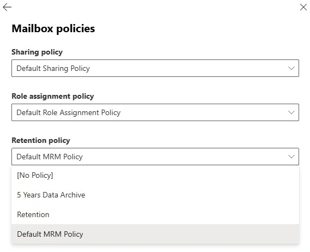Click the Default Role Assignment Policy value text
The height and width of the screenshot is (252, 310).
coord(69,113)
